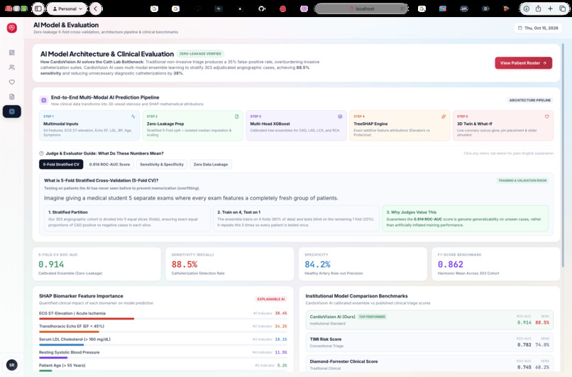Click the TIMI Risk Score benchmark row
Image resolution: width=572 pixels, height=377 pixels.
pyautogui.click(x=429, y=342)
